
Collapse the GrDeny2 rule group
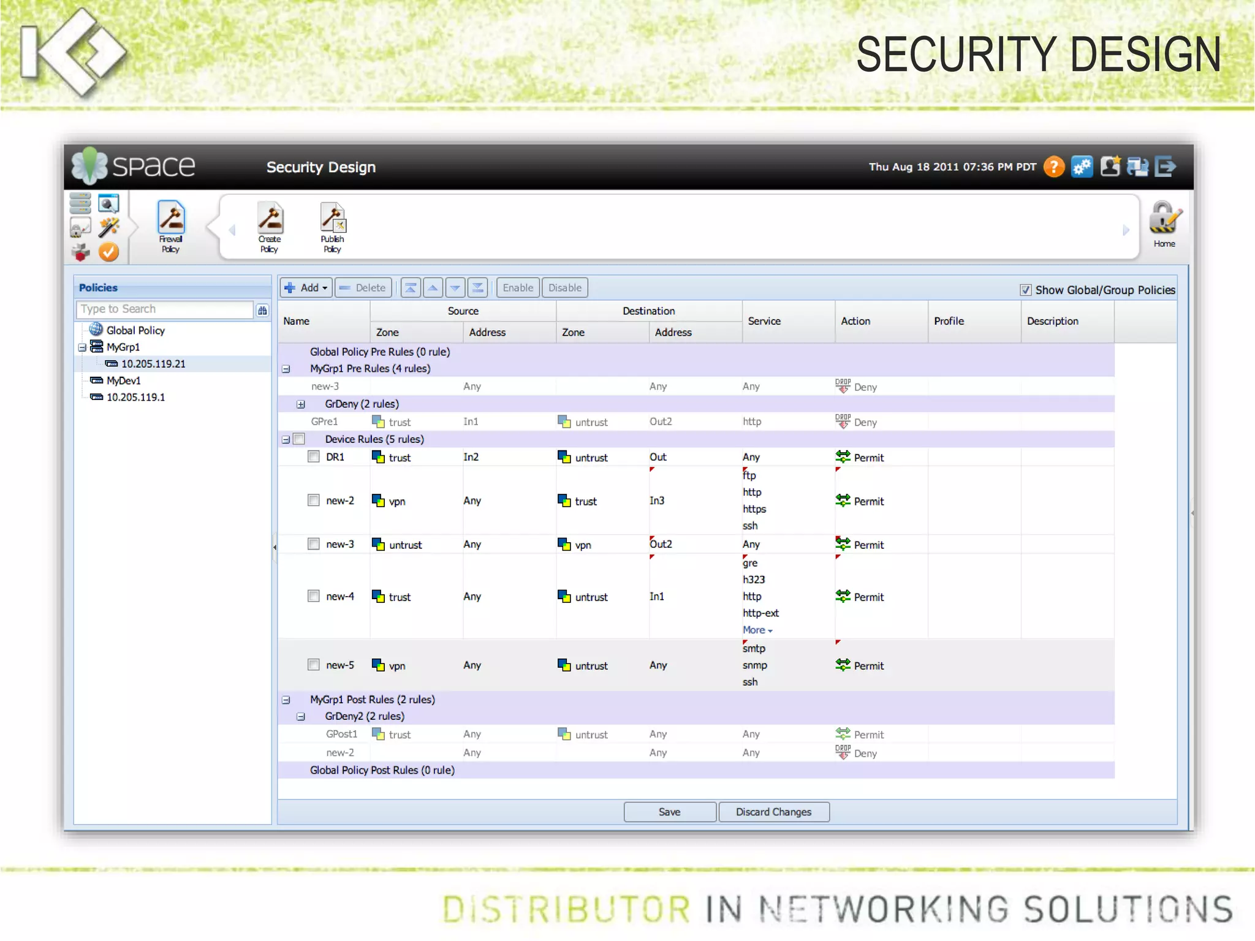pyautogui.click(x=301, y=716)
